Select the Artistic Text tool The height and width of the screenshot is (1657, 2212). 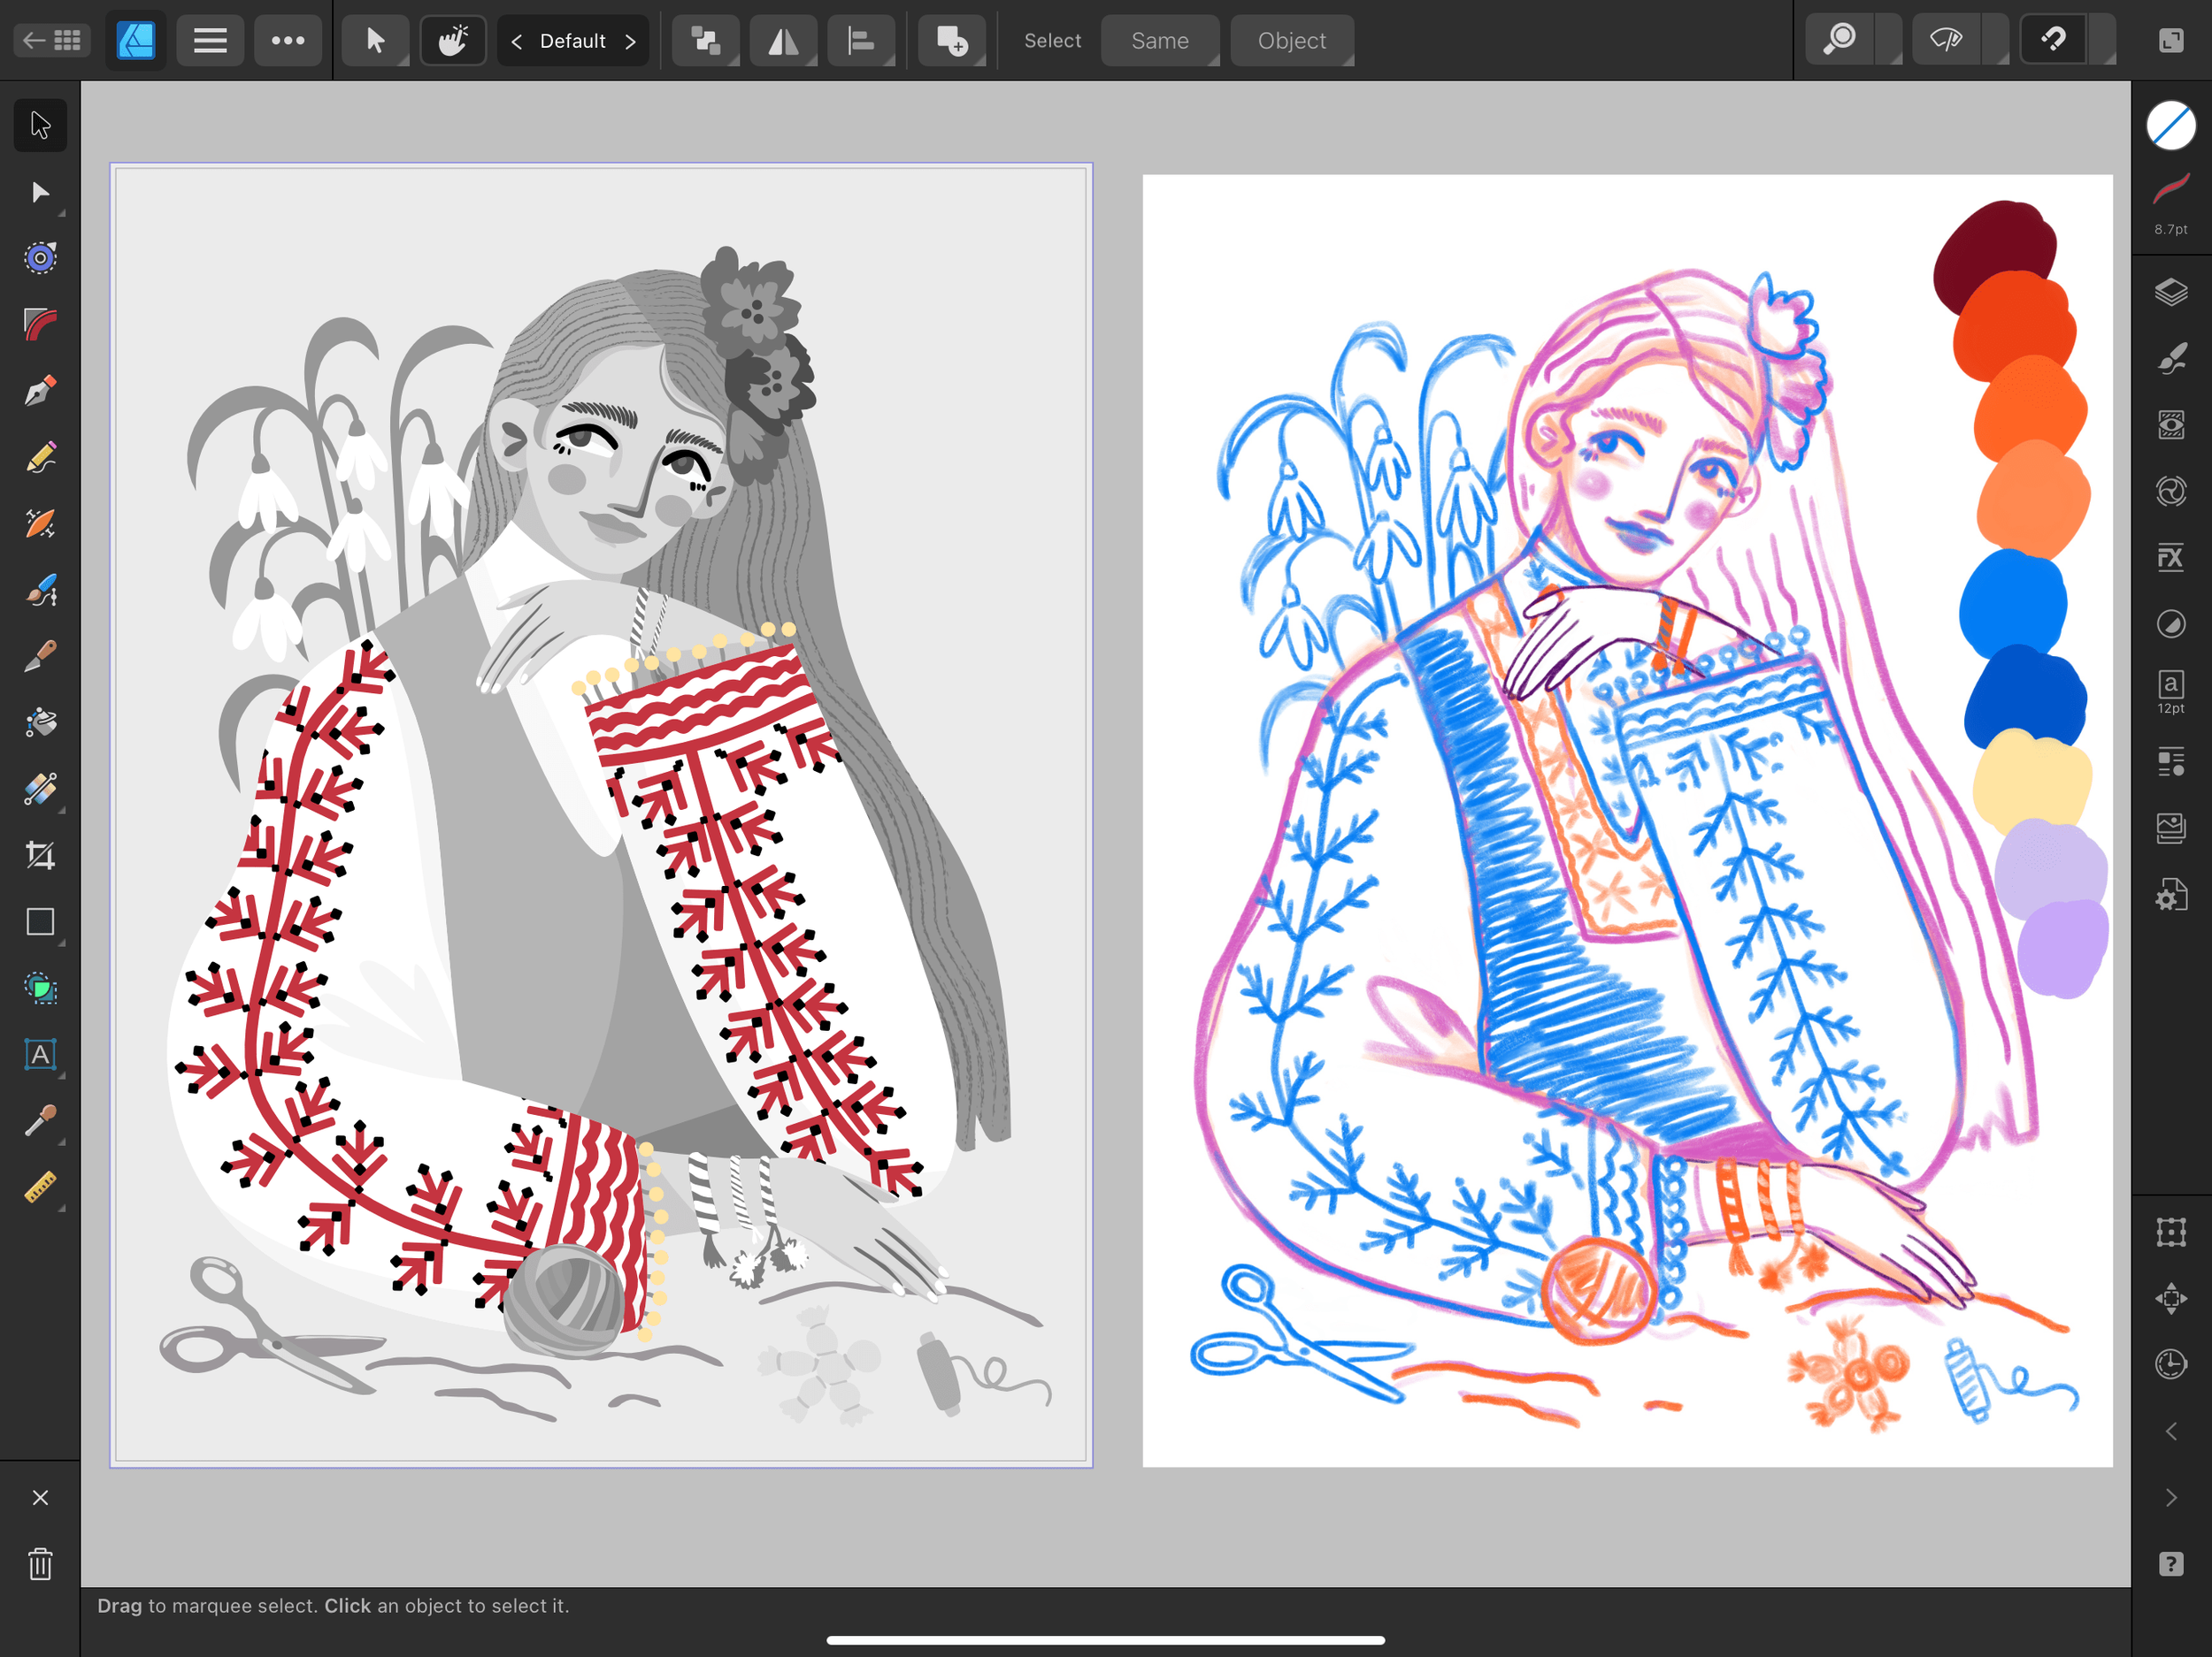[40, 1054]
